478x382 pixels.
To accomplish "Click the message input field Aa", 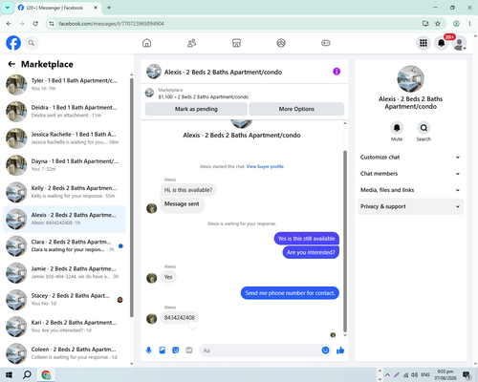I will [x=260, y=350].
